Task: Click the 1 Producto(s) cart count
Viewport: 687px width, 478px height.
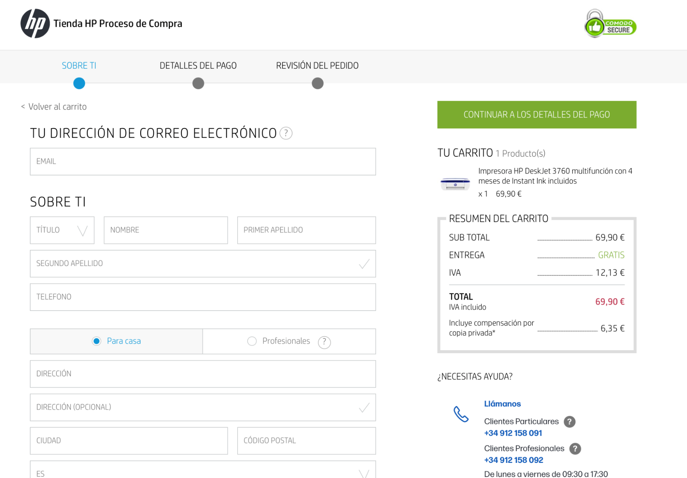Action: (x=520, y=153)
